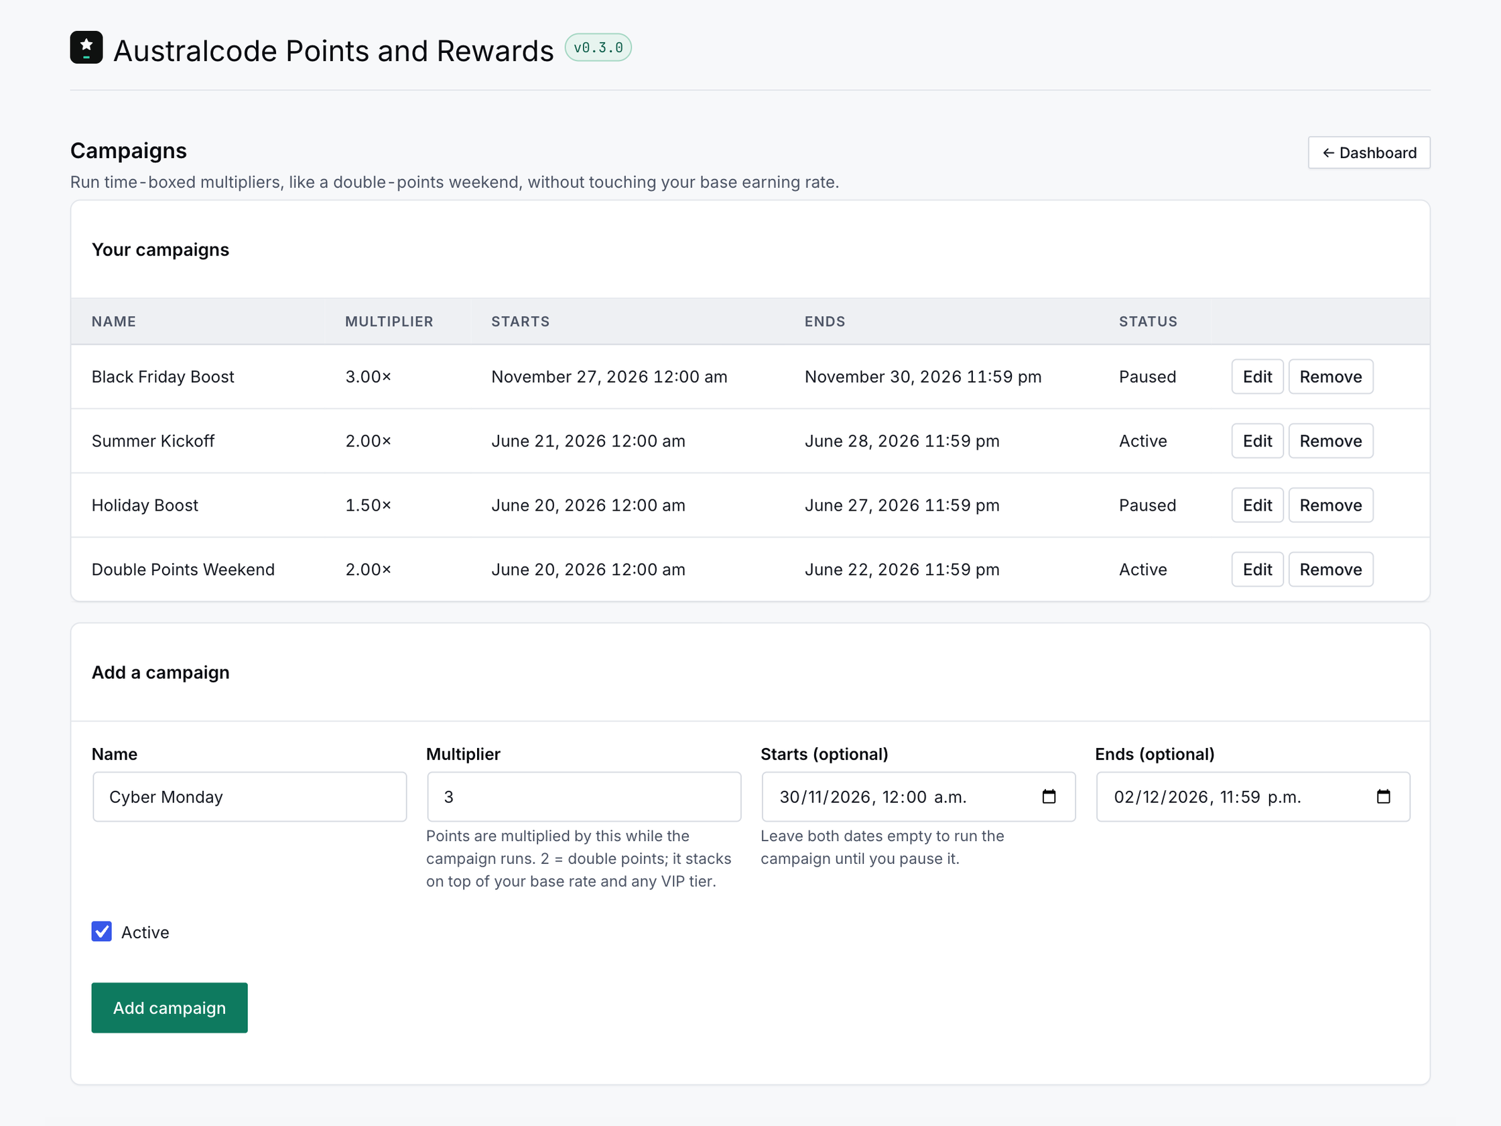This screenshot has width=1501, height=1126.
Task: Click the Australcode star logo icon
Action: point(86,48)
